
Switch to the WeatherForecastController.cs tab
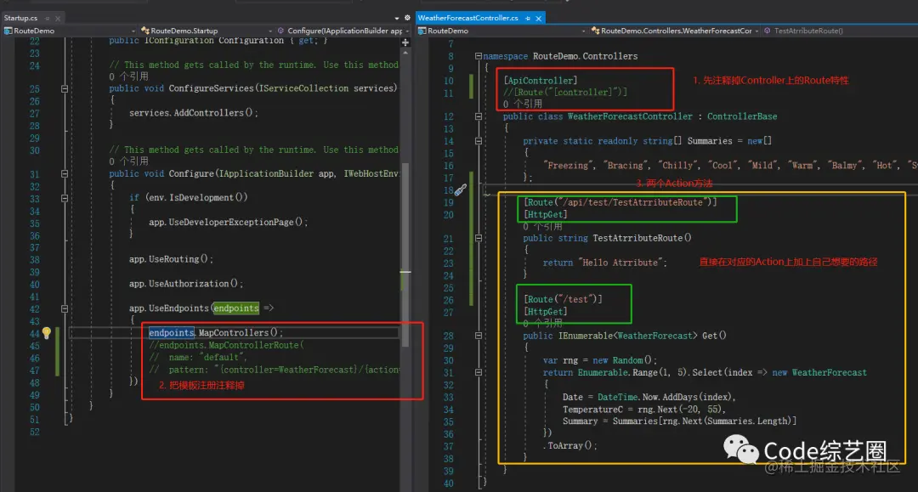point(467,18)
